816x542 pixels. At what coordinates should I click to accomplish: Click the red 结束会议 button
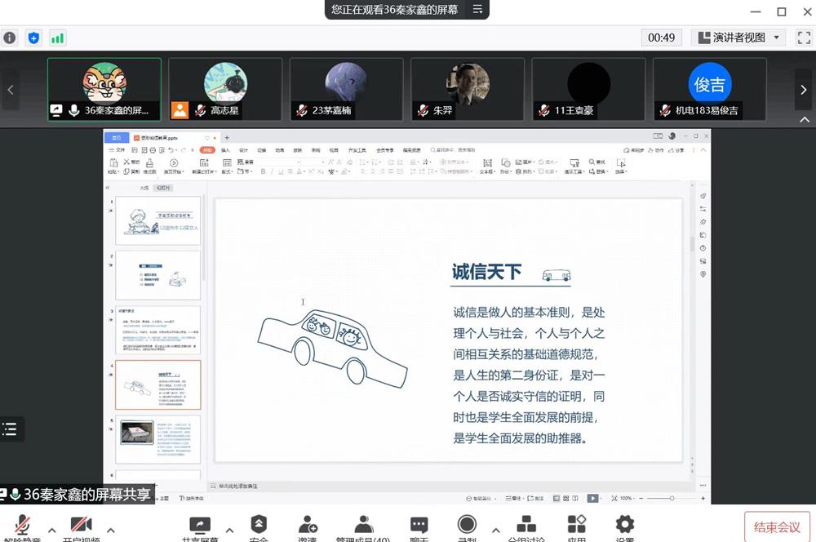777,526
